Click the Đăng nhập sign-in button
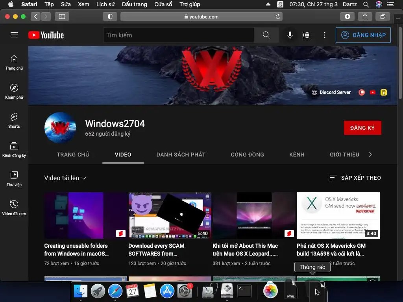The height and width of the screenshot is (302, 403). click(363, 35)
